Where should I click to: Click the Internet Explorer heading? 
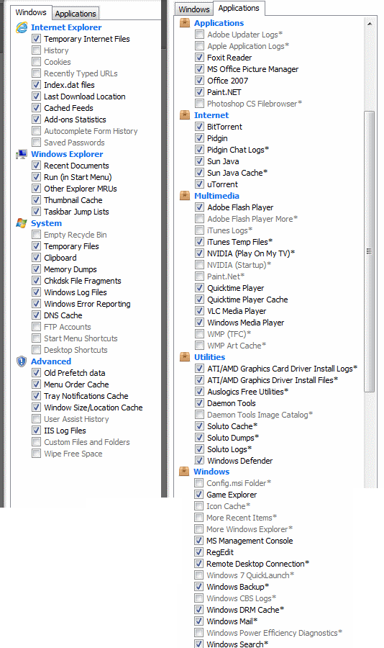point(66,27)
